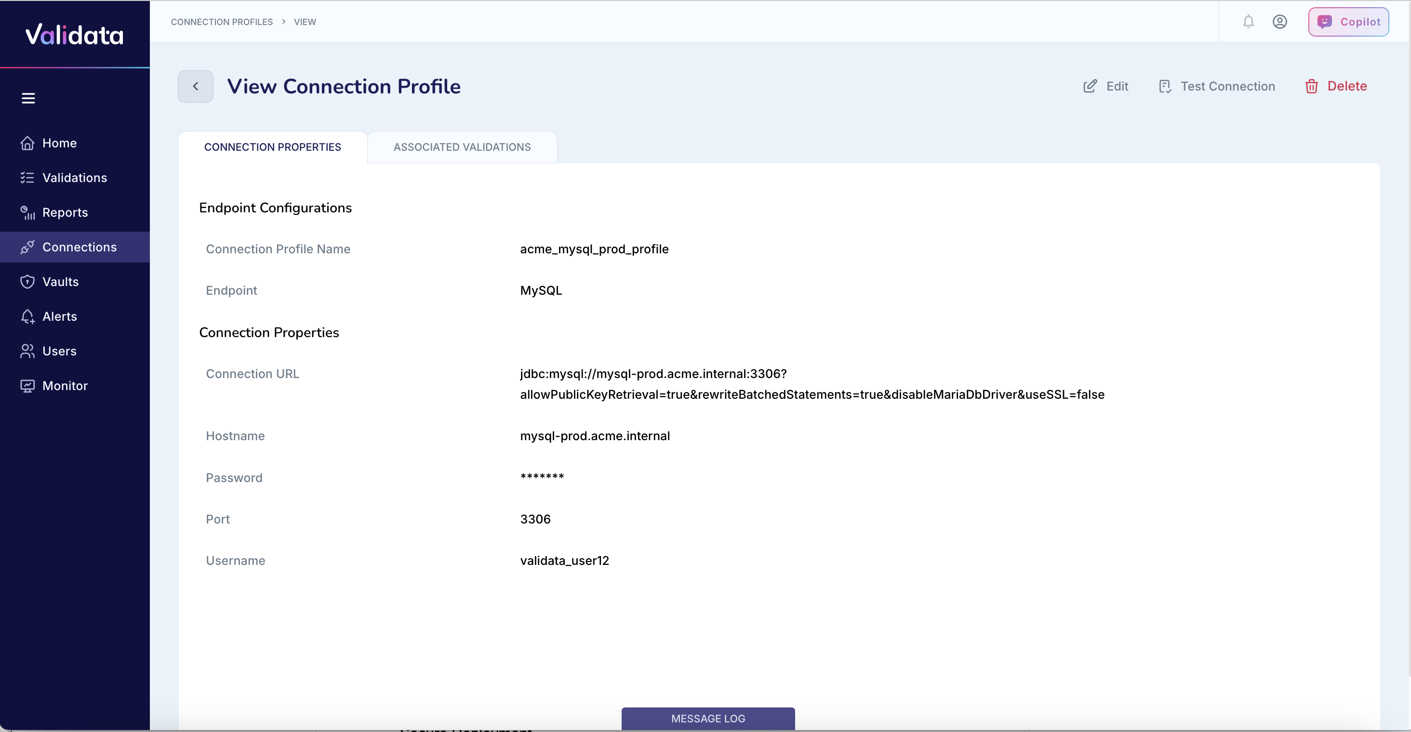Collapse the page using the back chevron

pyautogui.click(x=195, y=86)
